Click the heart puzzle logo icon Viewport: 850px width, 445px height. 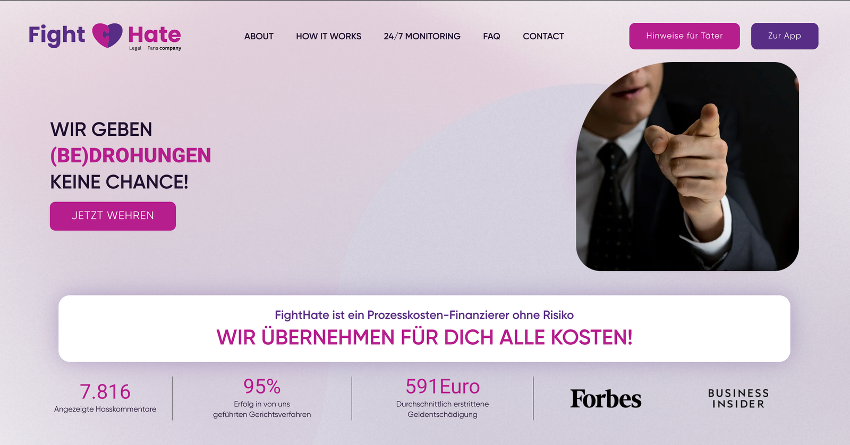pos(107,35)
